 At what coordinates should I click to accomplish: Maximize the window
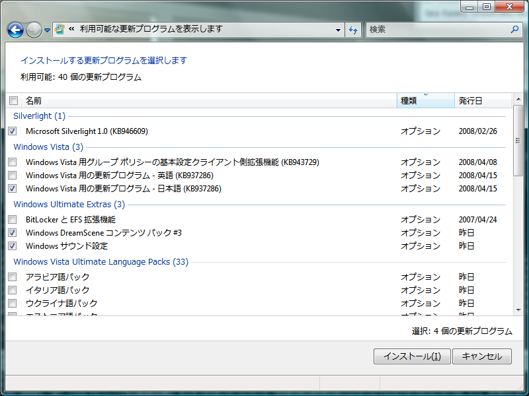click(x=486, y=7)
